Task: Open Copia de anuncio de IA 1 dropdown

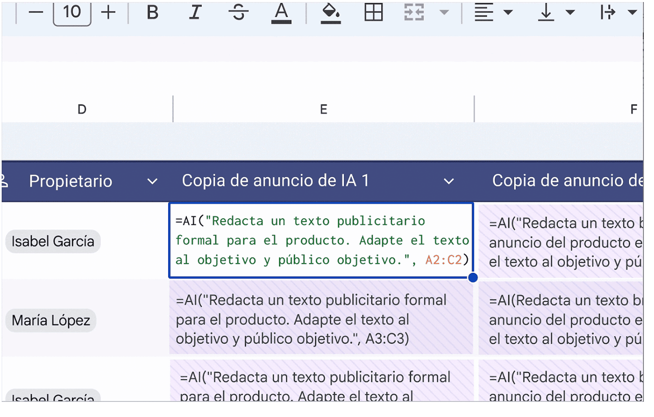Action: (448, 181)
